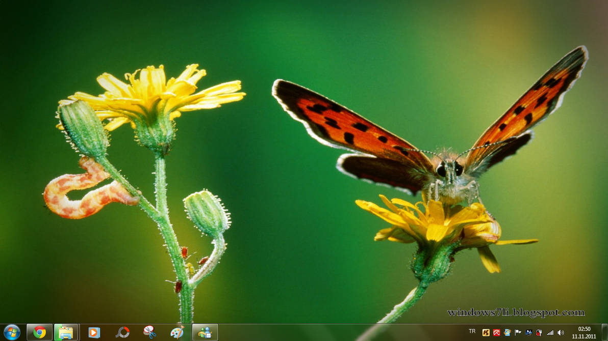Launch Windows Live Messenger from the taskbar

coord(206,332)
